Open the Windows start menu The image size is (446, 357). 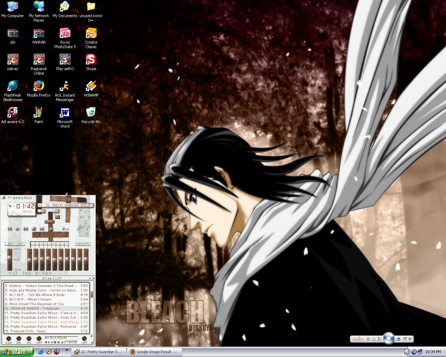pyautogui.click(x=17, y=352)
